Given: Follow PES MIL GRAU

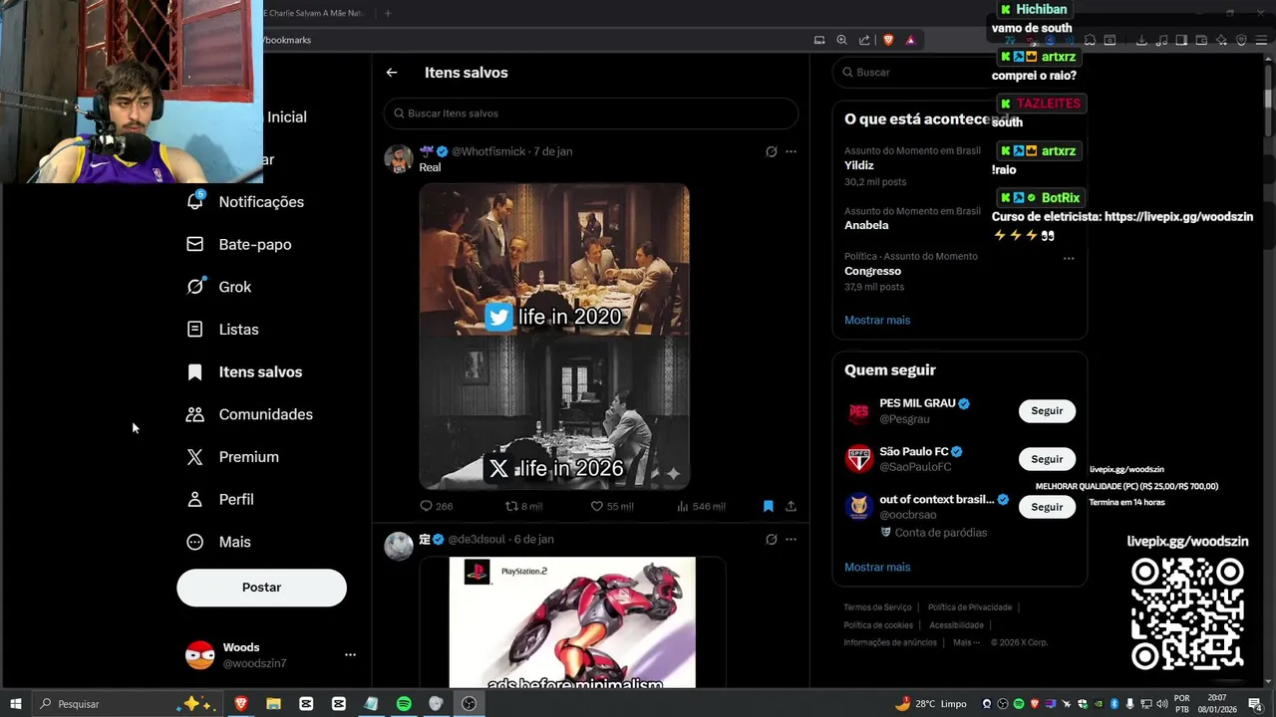Looking at the screenshot, I should (x=1047, y=410).
